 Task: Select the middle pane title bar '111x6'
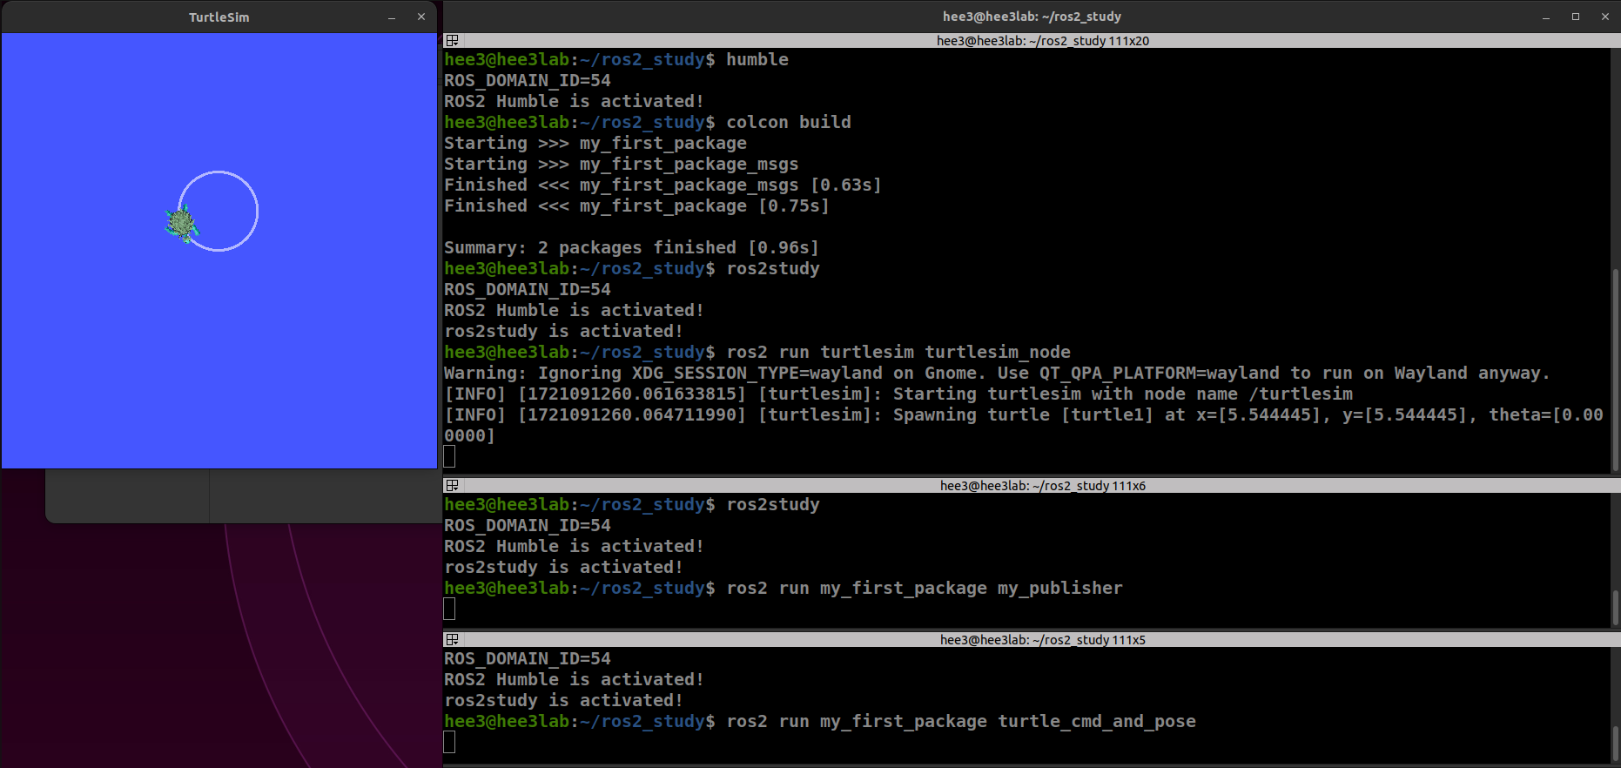1043,486
